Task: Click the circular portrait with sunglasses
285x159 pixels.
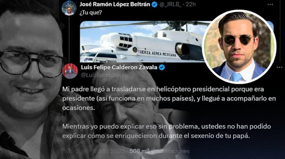Action: tap(239, 47)
